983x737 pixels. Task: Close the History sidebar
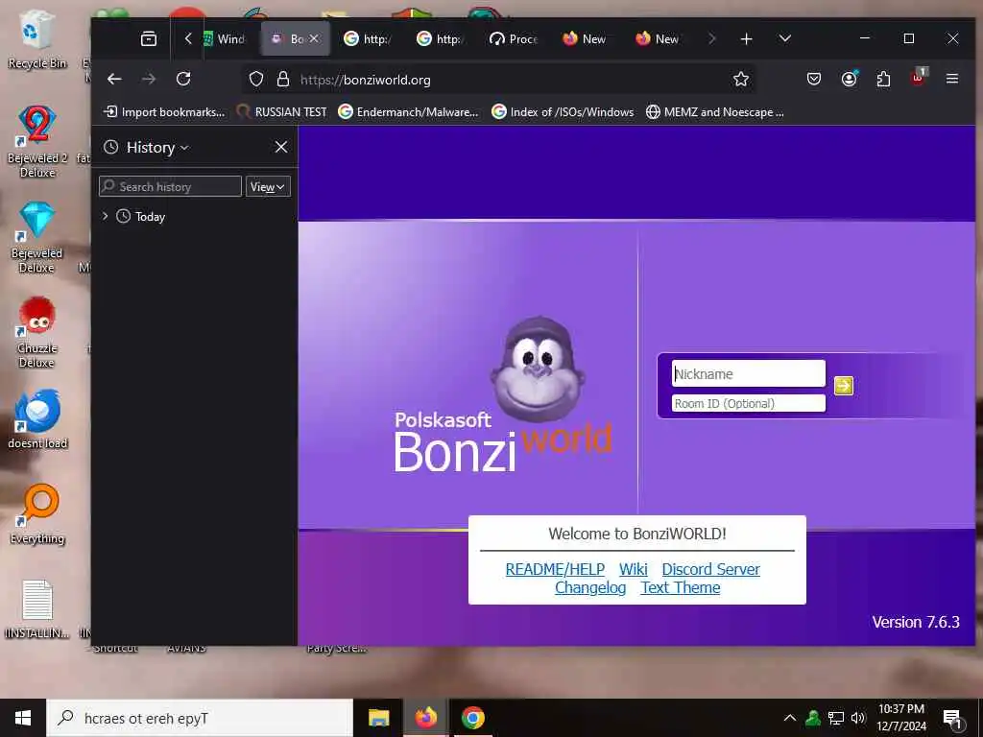point(281,147)
